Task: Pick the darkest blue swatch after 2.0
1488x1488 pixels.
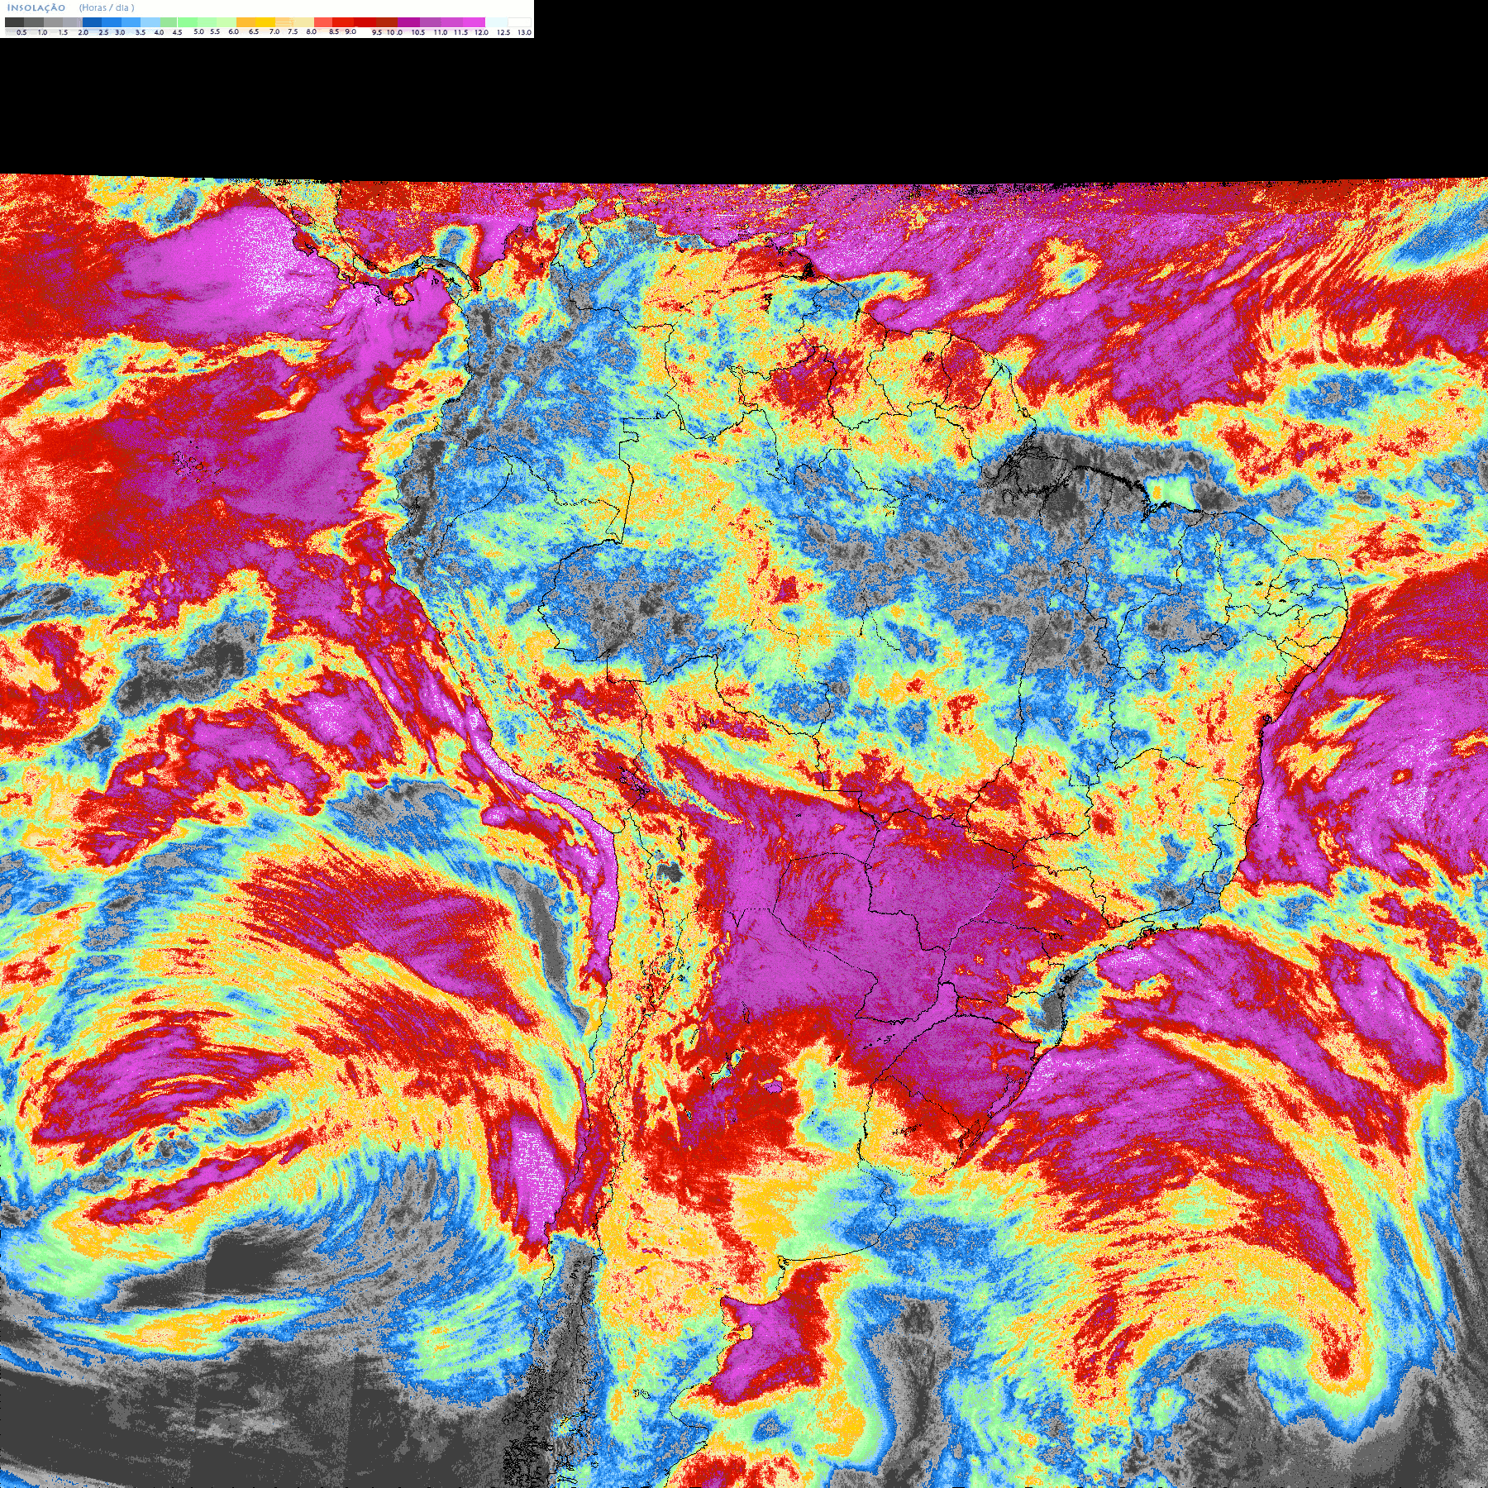Action: [x=92, y=22]
